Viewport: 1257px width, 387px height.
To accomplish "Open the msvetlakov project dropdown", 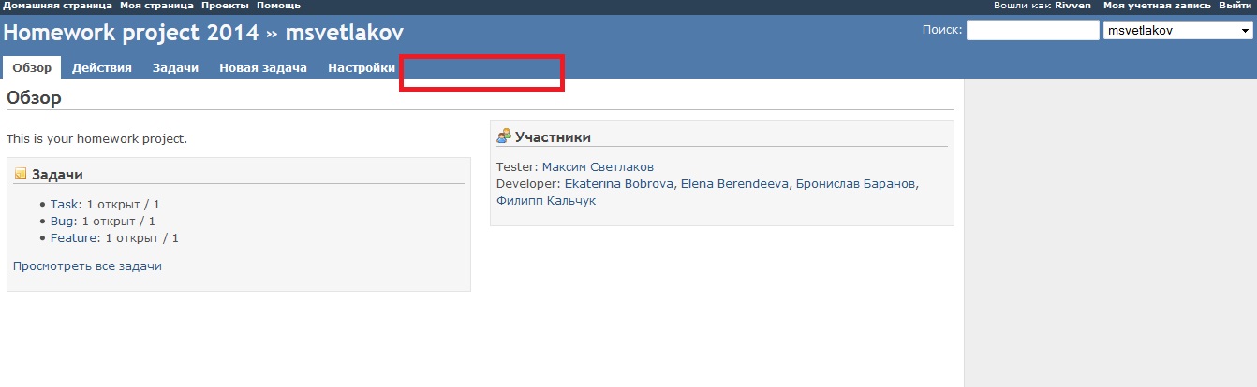I will 1178,31.
